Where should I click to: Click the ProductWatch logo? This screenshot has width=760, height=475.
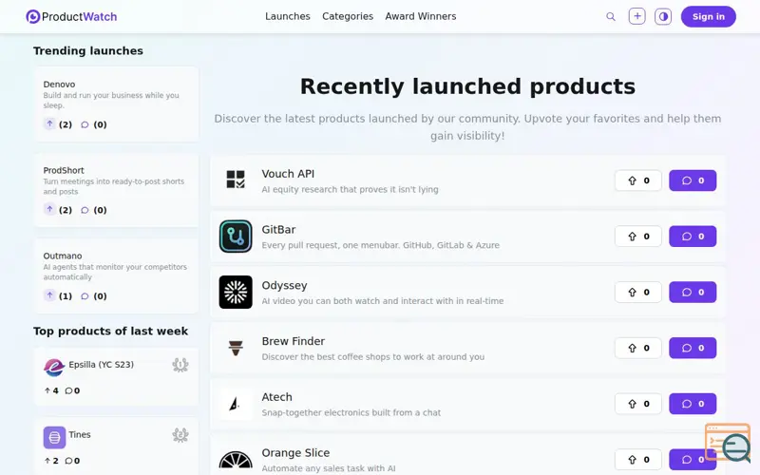tap(71, 16)
